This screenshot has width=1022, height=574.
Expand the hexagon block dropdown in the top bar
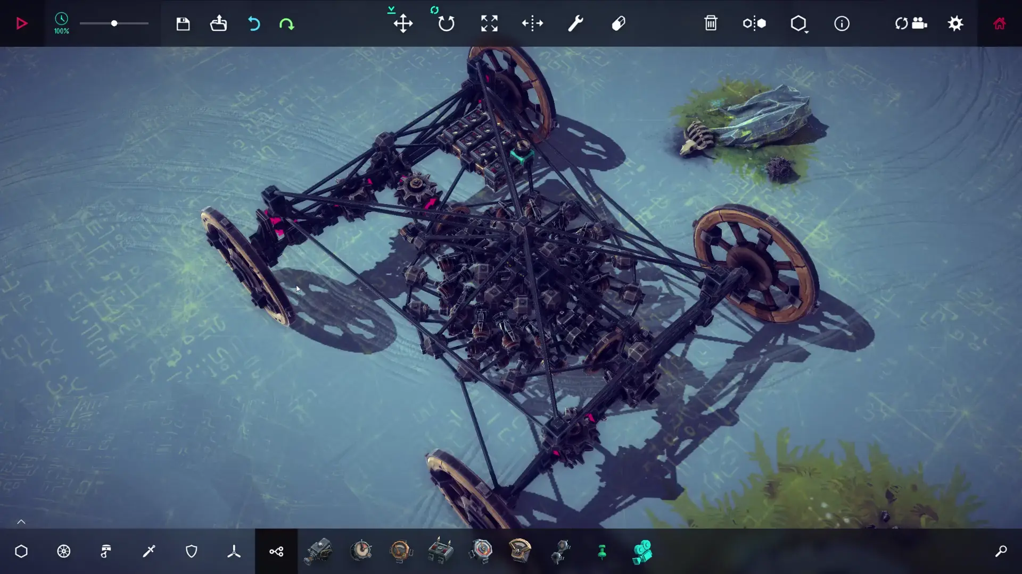click(x=799, y=24)
